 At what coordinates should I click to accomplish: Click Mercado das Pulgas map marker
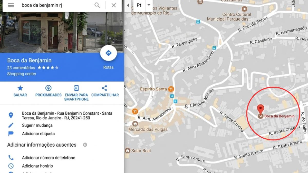[x=135, y=124]
